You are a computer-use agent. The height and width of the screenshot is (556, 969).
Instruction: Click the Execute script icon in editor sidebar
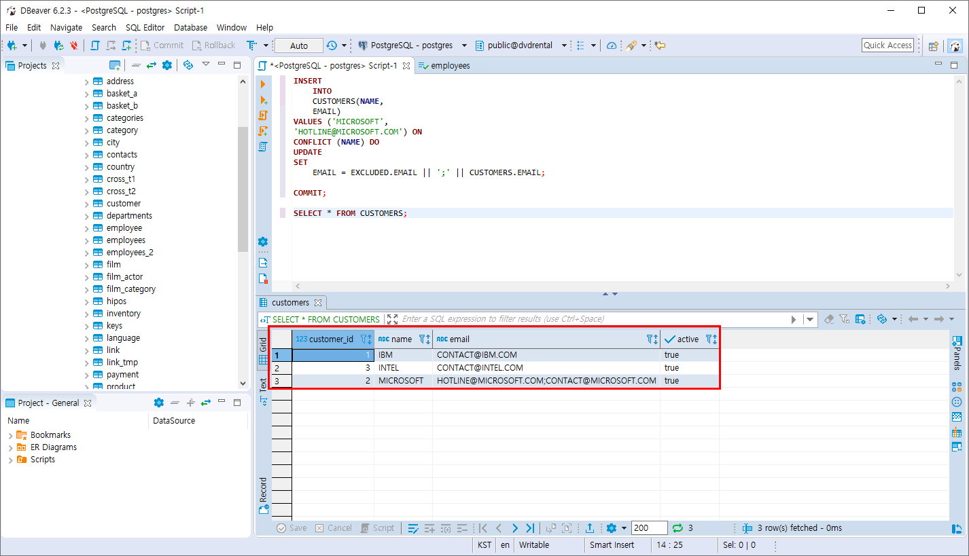tap(263, 115)
